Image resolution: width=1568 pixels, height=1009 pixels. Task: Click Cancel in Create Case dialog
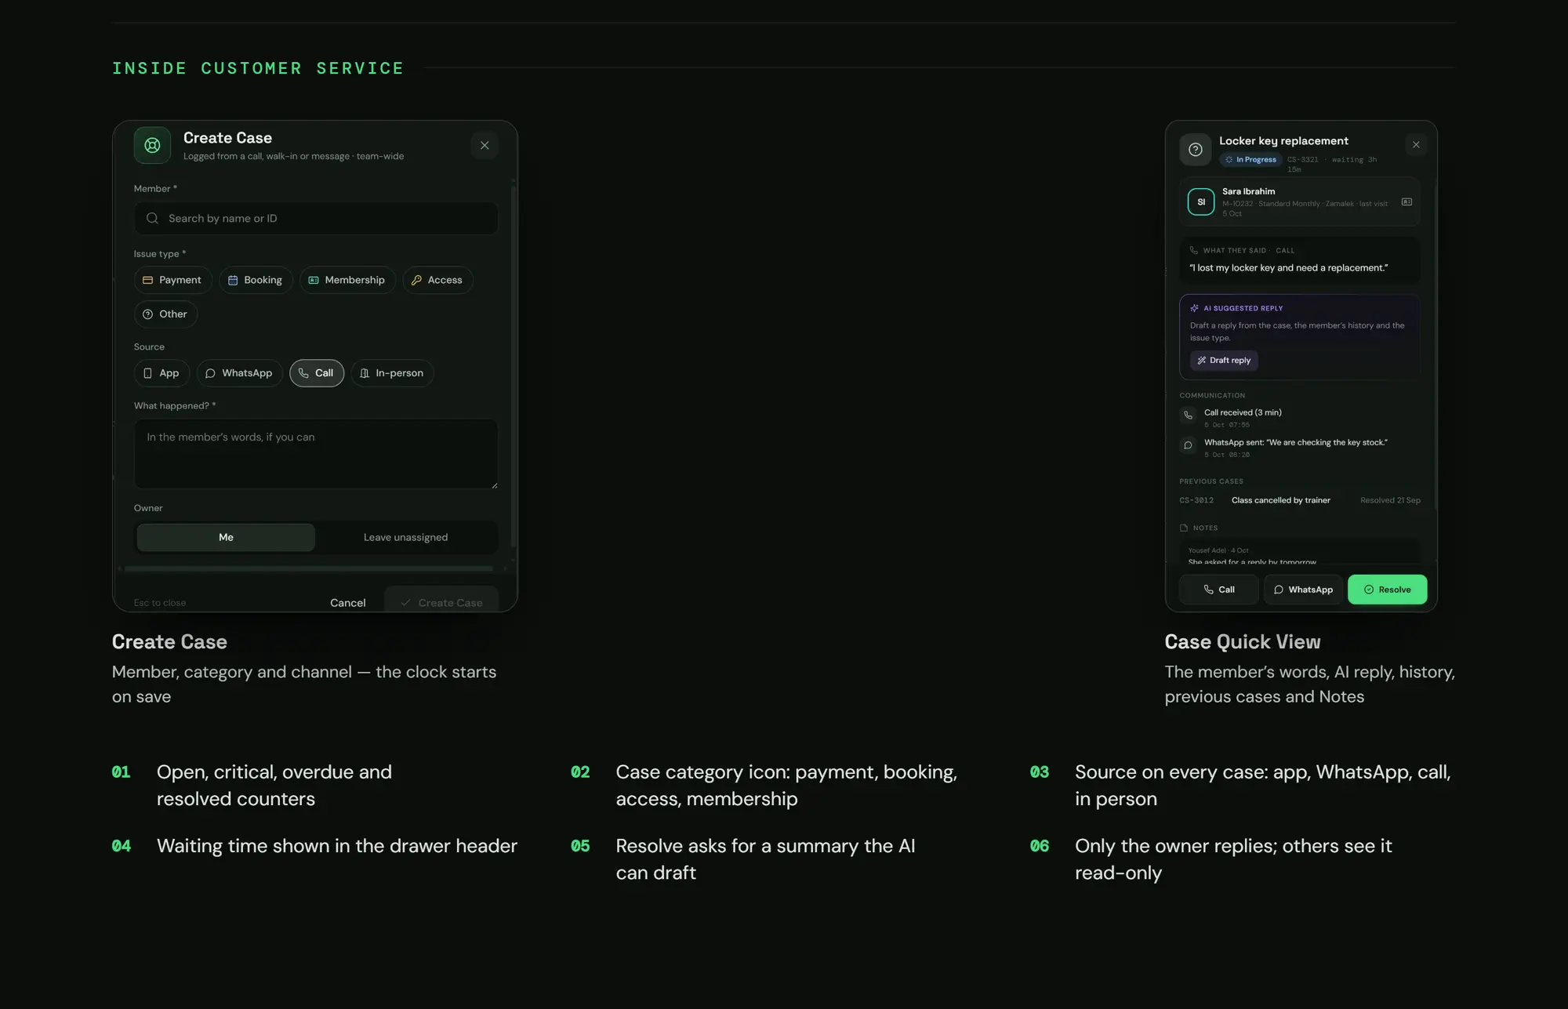[347, 602]
